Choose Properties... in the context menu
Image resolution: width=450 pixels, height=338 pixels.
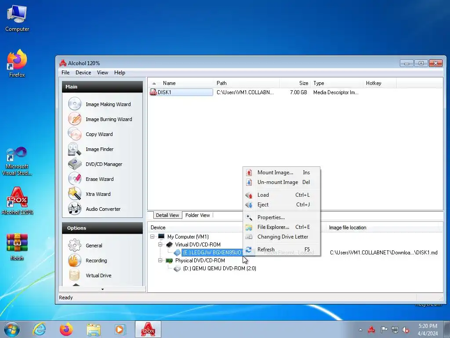(x=281, y=217)
